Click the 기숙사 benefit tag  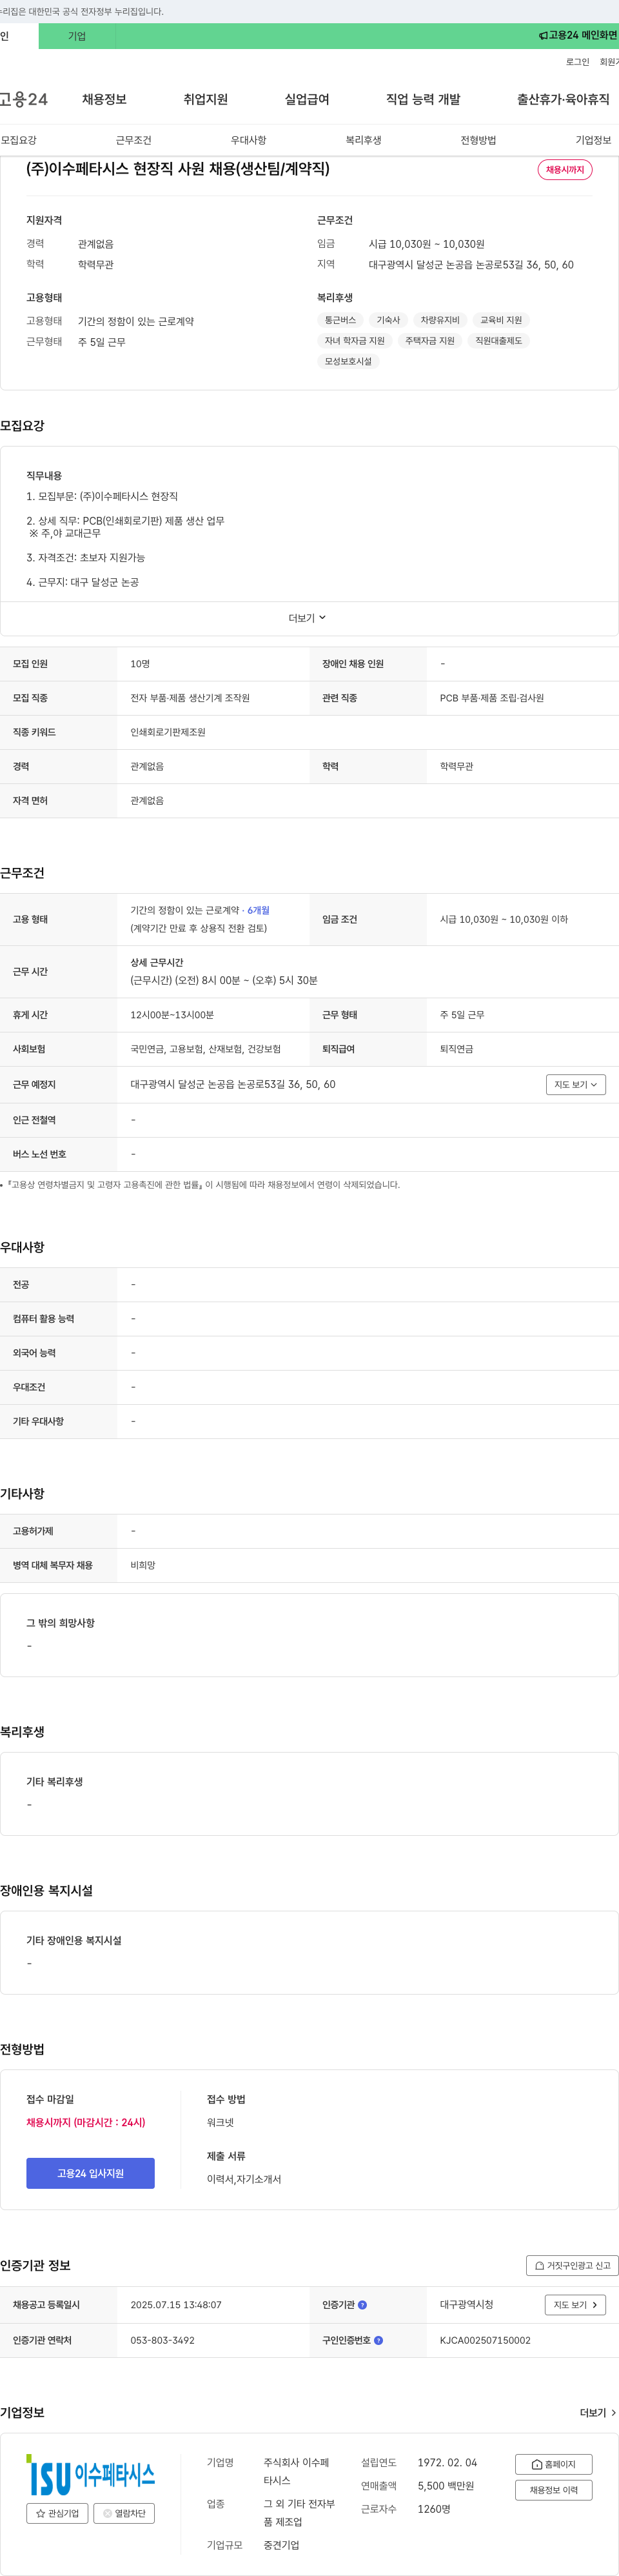click(x=388, y=320)
